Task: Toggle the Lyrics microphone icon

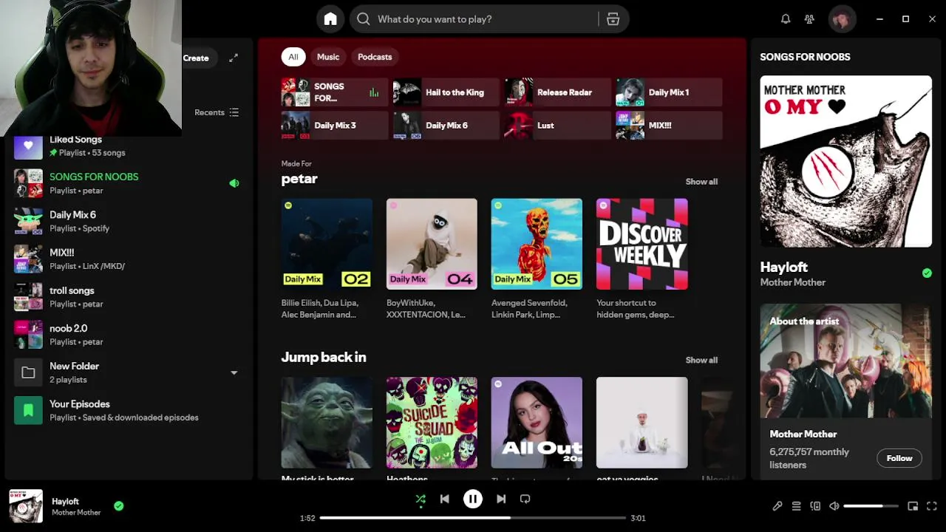Action: point(777,506)
